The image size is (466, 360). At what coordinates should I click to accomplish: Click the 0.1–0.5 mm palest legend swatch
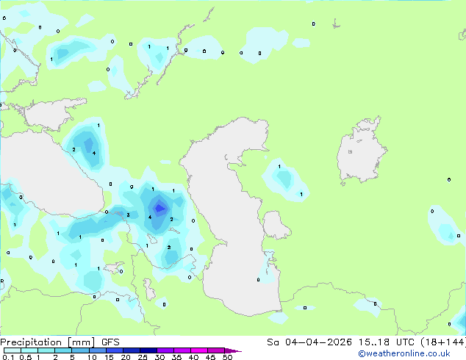click(x=12, y=350)
